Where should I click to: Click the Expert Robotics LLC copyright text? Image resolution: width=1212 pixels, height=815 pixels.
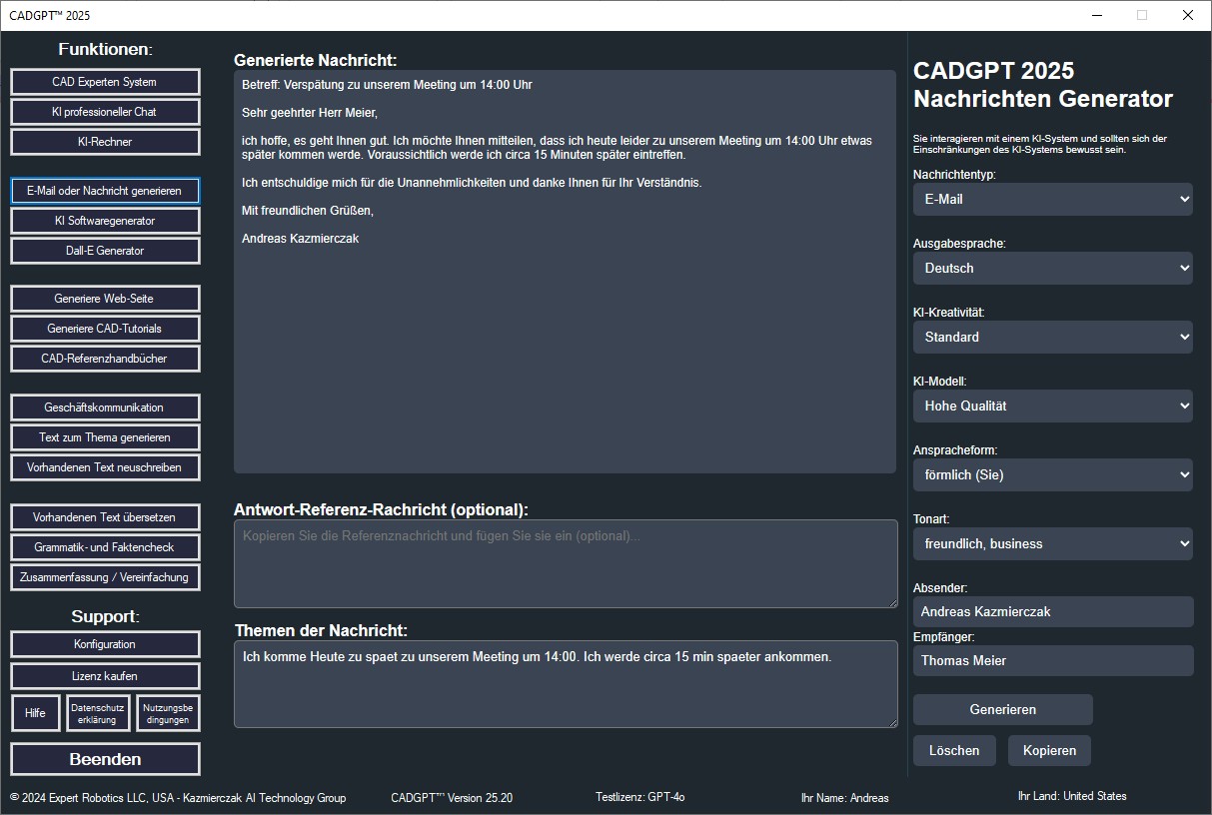pyautogui.click(x=178, y=798)
